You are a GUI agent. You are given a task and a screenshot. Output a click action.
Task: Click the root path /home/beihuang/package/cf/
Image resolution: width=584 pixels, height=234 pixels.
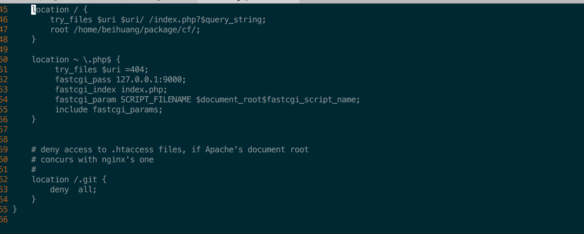click(137, 30)
